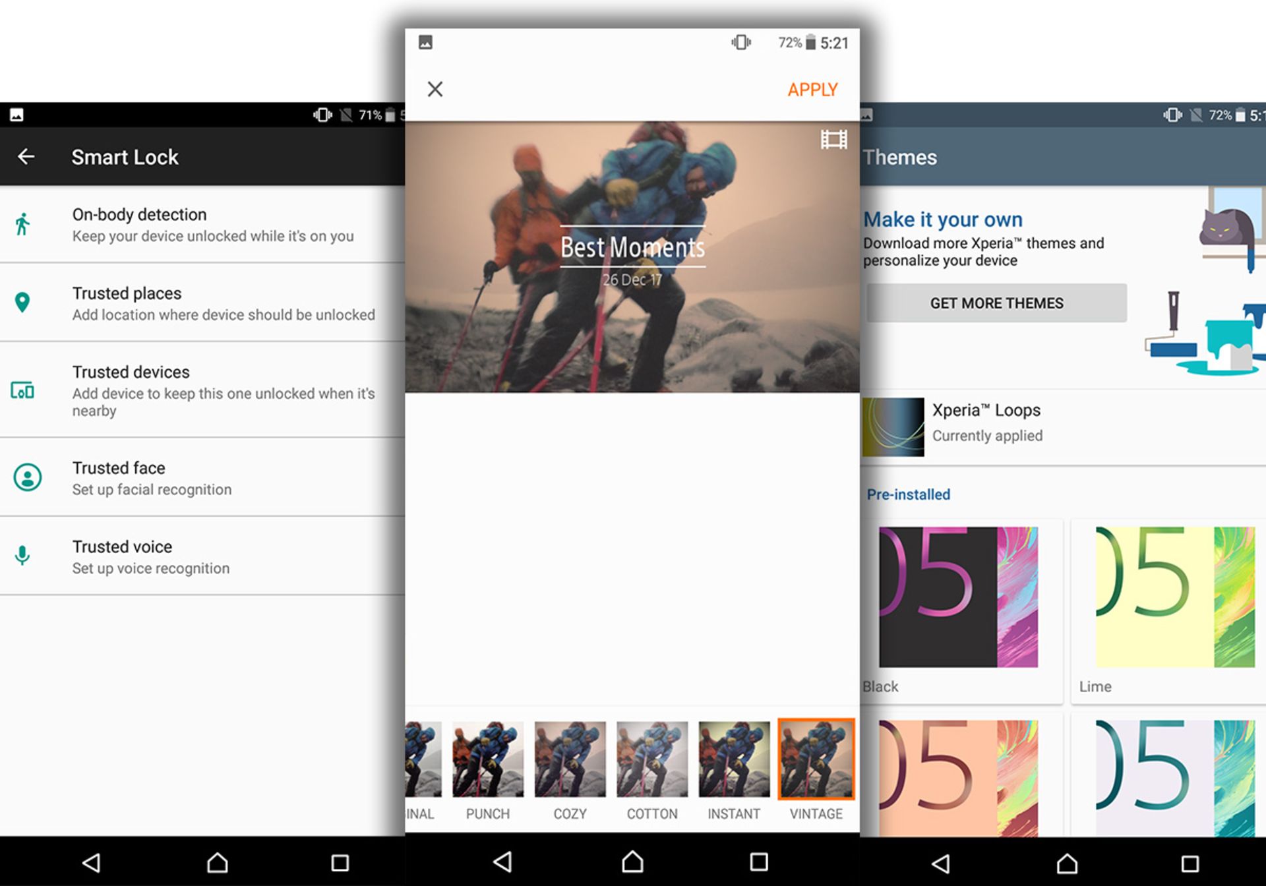Image resolution: width=1266 pixels, height=886 pixels.
Task: Choose the INSTANT filter
Action: (734, 759)
